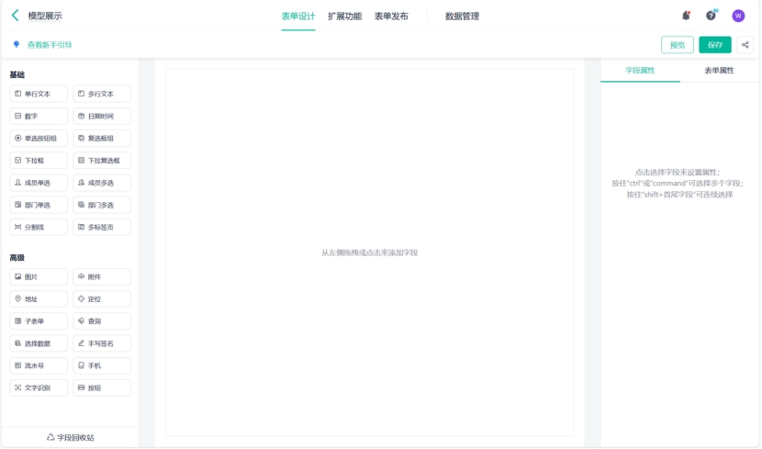Add a 选择数据 field
This screenshot has width=762, height=449.
point(39,343)
